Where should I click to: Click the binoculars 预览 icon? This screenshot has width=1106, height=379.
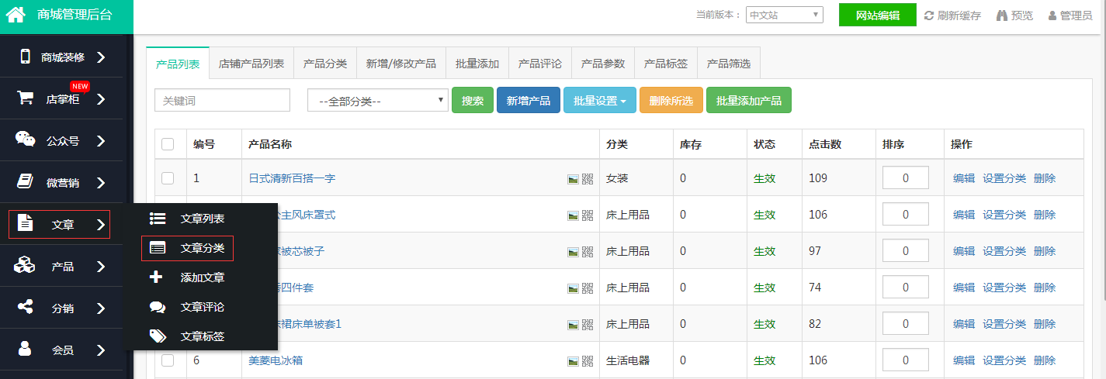click(1001, 16)
